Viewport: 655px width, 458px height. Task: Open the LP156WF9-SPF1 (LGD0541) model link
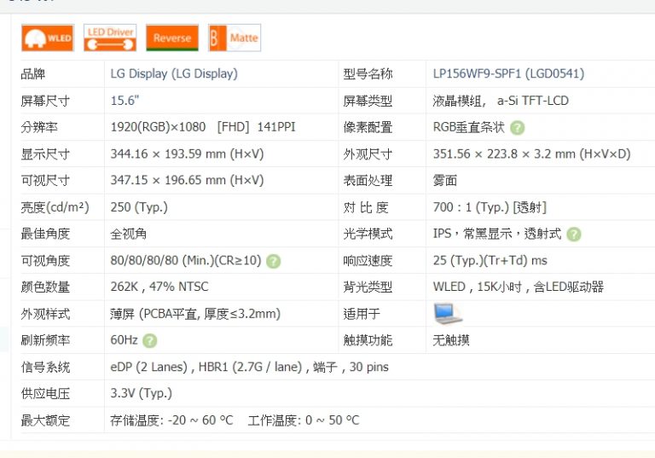(508, 74)
